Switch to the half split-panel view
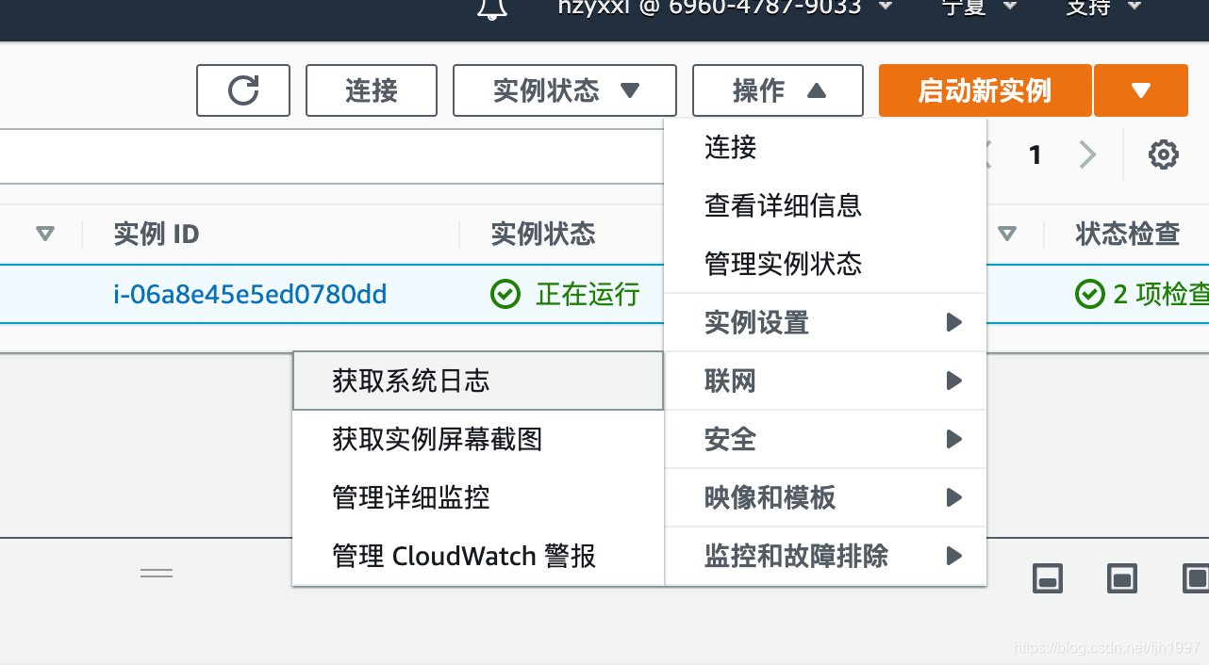Image resolution: width=1209 pixels, height=665 pixels. pos(1121,578)
